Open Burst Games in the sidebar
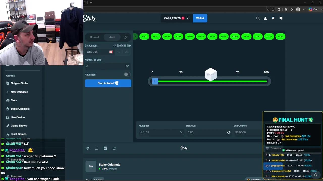Viewport: 323px width, 181px height. [18, 134]
